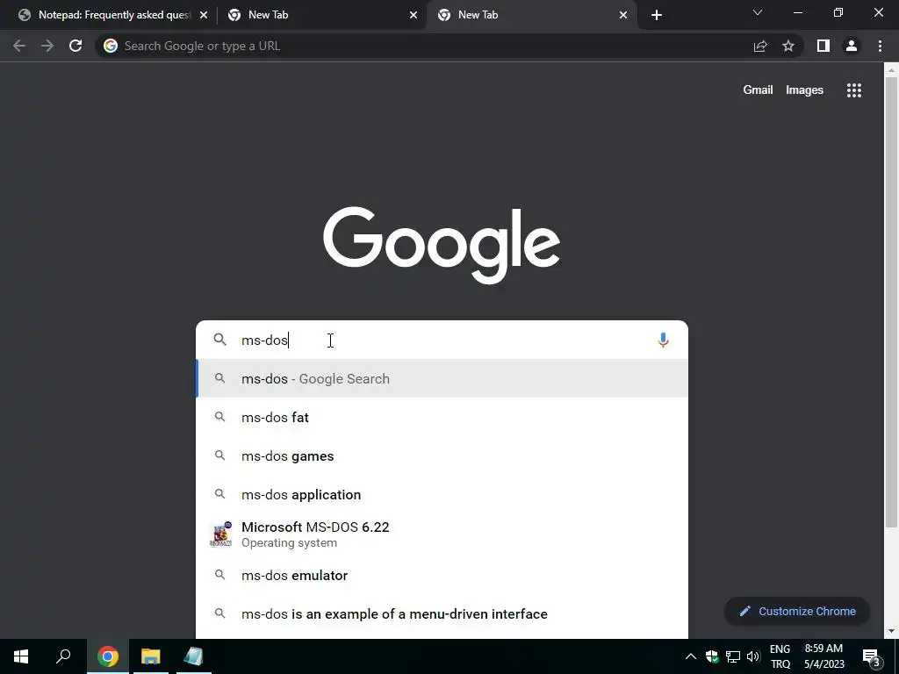Close the active New Tab
The image size is (899, 674).
[x=623, y=15]
